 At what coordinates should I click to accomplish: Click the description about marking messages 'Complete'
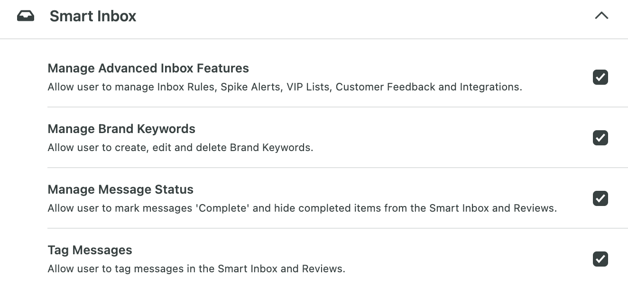tap(302, 208)
